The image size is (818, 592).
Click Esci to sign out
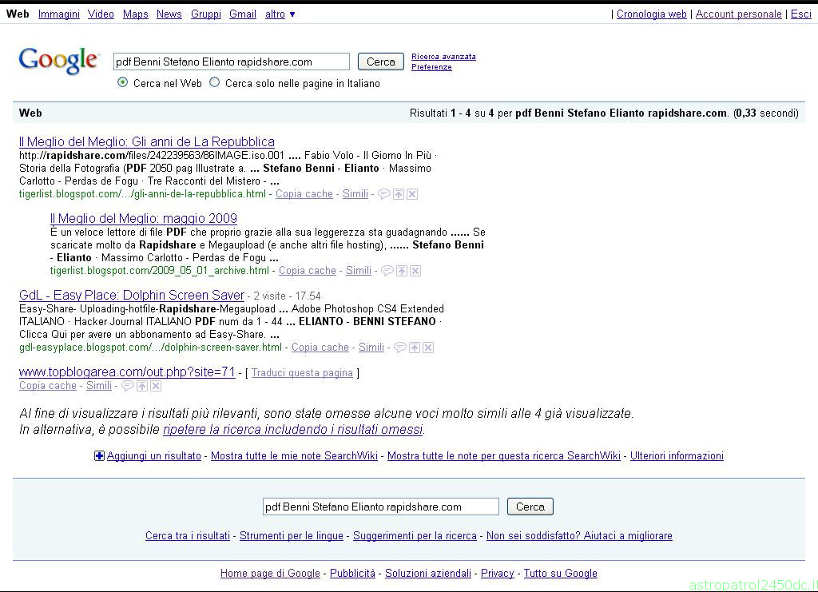(x=800, y=14)
